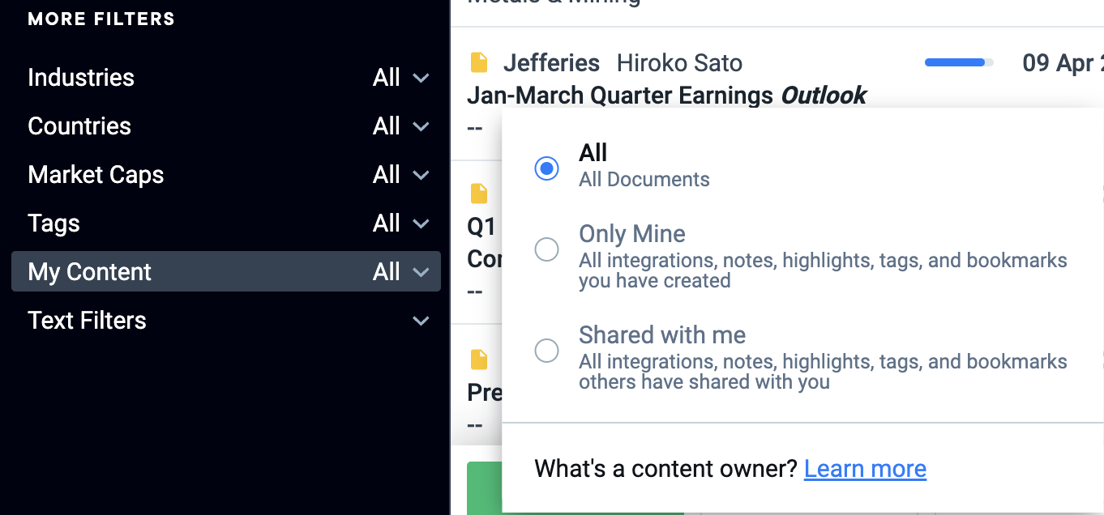Viewport: 1104px width, 515px height.
Task: Open the Text Filters menu item
Action: (x=226, y=320)
